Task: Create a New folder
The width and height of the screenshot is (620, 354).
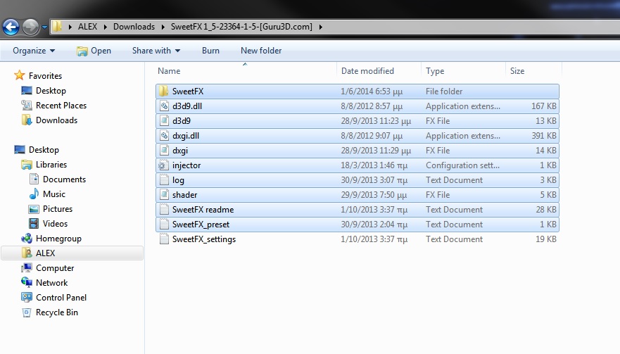Action: (x=261, y=51)
